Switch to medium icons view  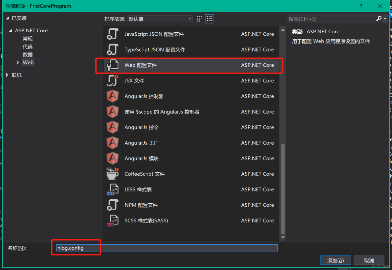point(199,19)
